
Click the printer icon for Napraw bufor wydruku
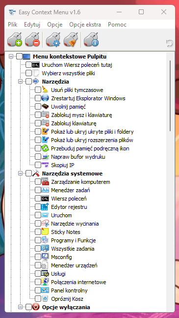45,157
